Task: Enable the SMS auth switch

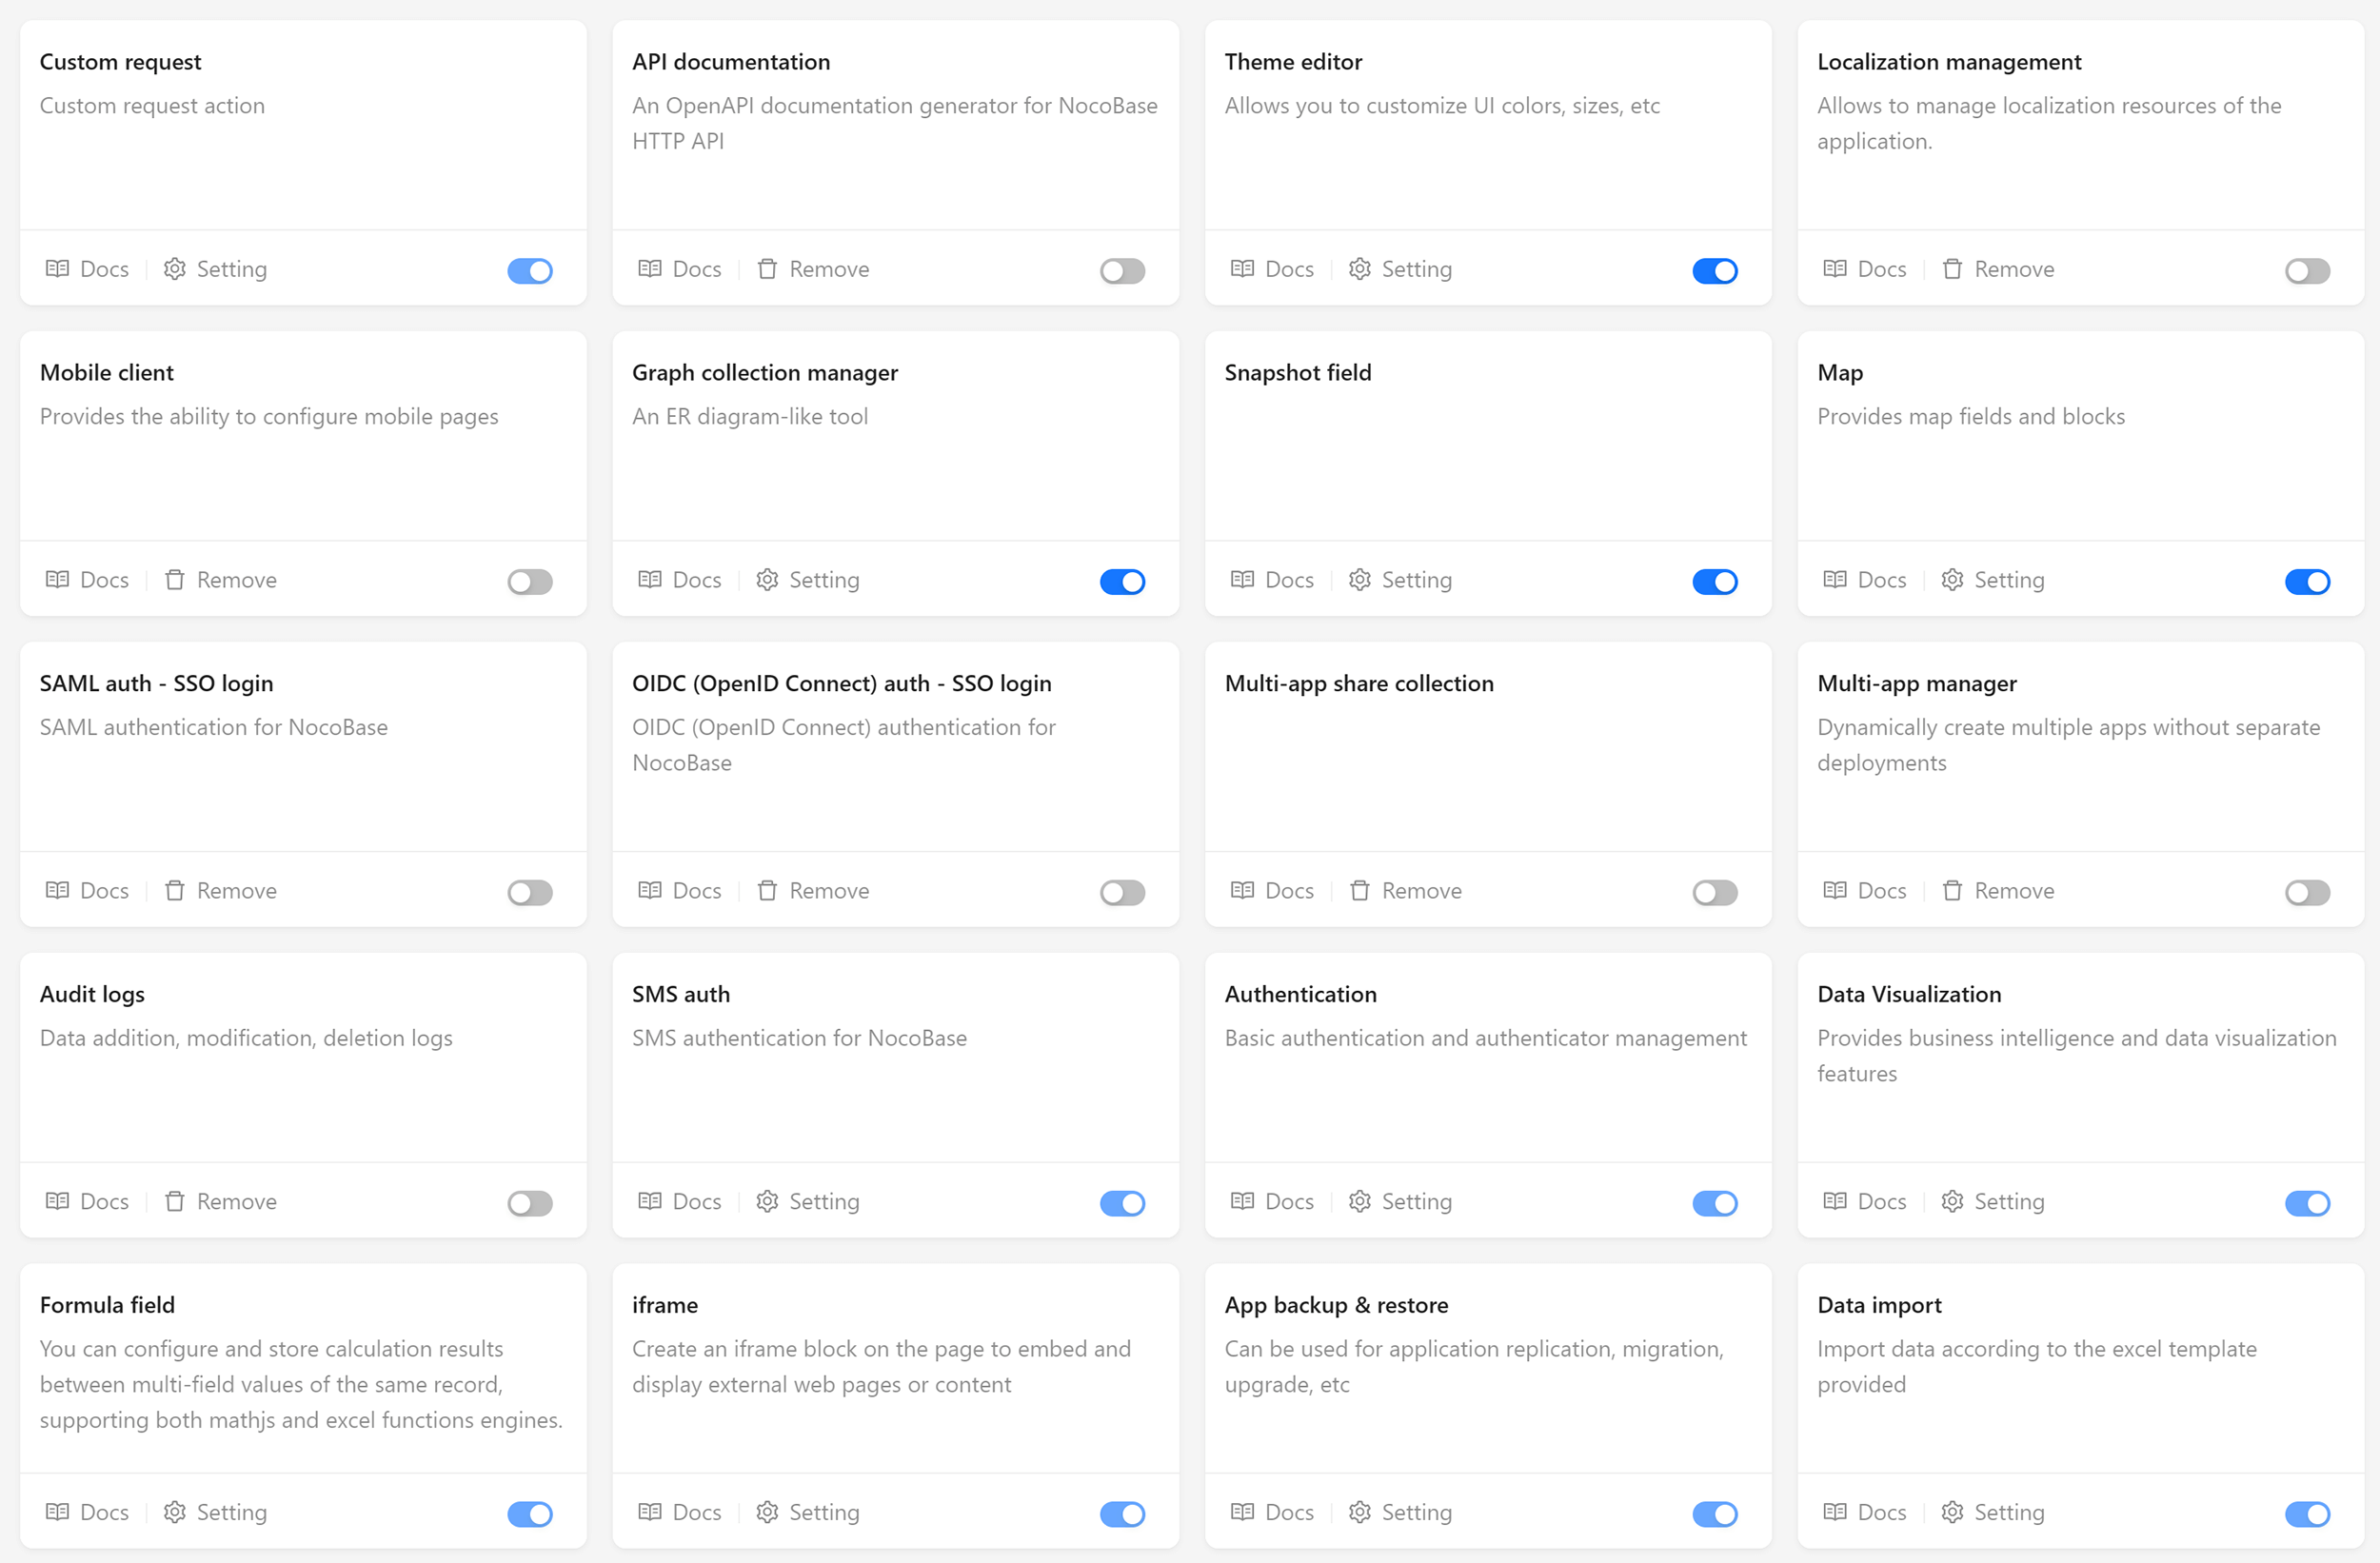Action: click(x=1122, y=1203)
